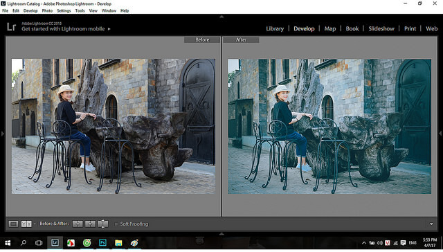The height and width of the screenshot is (252, 443).
Task: Open File Explorer from the taskbar
Action: (x=118, y=243)
